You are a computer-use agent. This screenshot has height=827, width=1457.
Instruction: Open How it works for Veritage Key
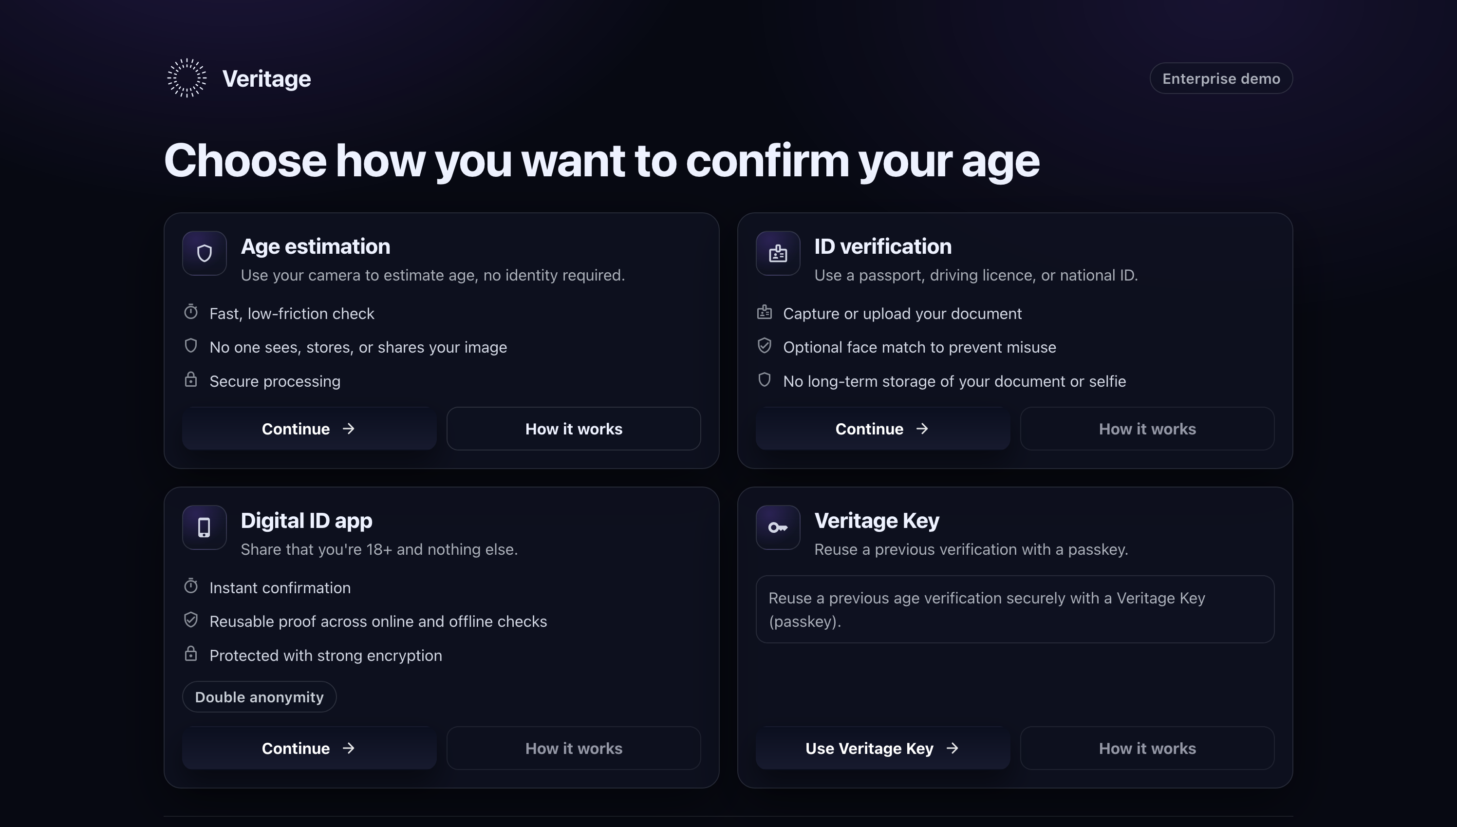[x=1147, y=749]
